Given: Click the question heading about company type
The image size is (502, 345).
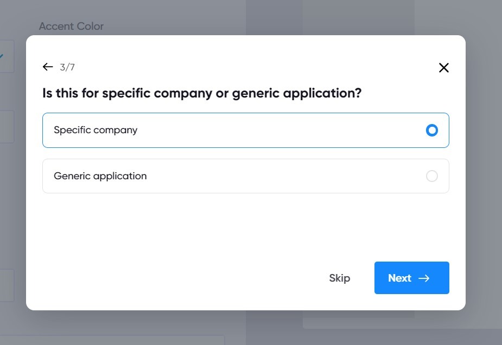Looking at the screenshot, I should (202, 93).
